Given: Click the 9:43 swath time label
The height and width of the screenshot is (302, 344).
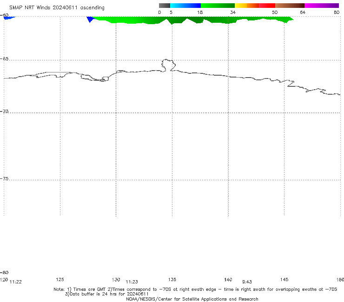Looking at the screenshot, I should 247,282.
